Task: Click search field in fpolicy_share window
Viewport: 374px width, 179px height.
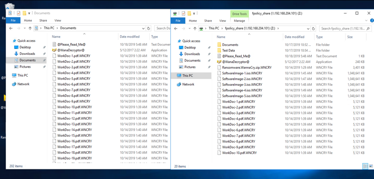Action: [x=345, y=29]
